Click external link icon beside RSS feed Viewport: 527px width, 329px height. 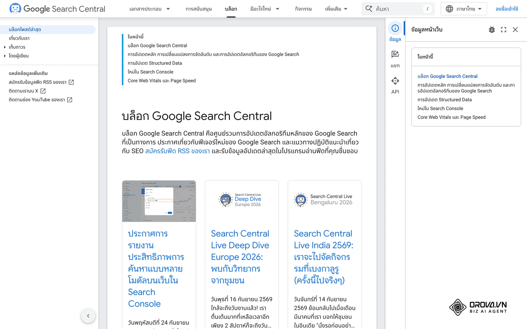(71, 82)
